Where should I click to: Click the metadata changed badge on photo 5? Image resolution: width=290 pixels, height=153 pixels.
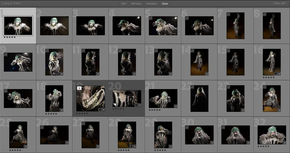pyautogui.click(x=151, y=18)
